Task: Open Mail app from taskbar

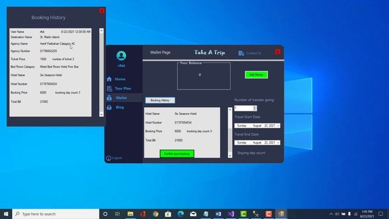Action: (x=193, y=214)
